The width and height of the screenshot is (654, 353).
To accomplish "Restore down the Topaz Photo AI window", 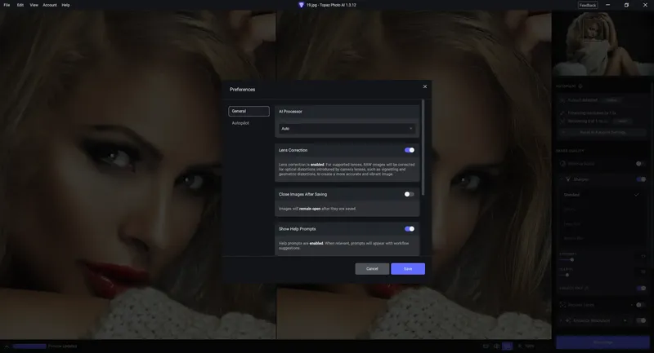I will point(626,5).
